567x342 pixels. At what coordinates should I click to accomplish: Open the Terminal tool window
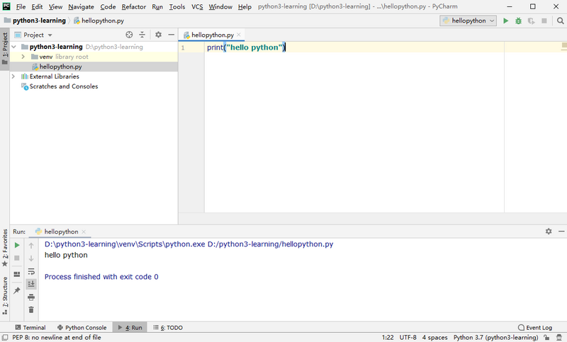tap(30, 328)
